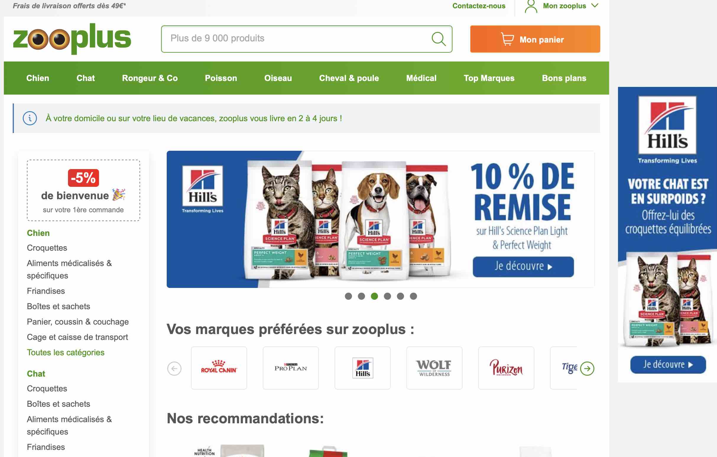Open Mon panier shopping cart button

pos(535,39)
